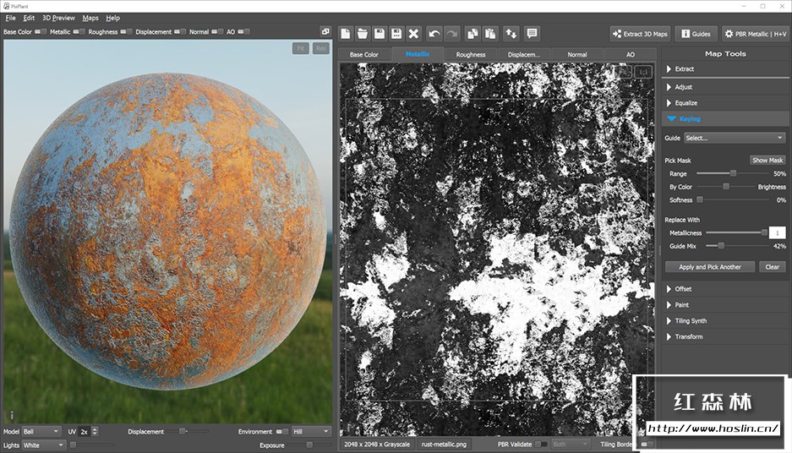Viewport: 792px width, 453px height.
Task: Pop out the 3D preview window icon
Action: [x=325, y=32]
